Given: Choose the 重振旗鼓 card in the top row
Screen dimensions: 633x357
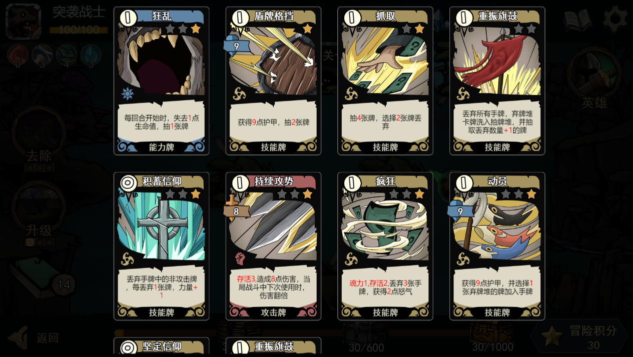Looking at the screenshot, I should (x=497, y=81).
